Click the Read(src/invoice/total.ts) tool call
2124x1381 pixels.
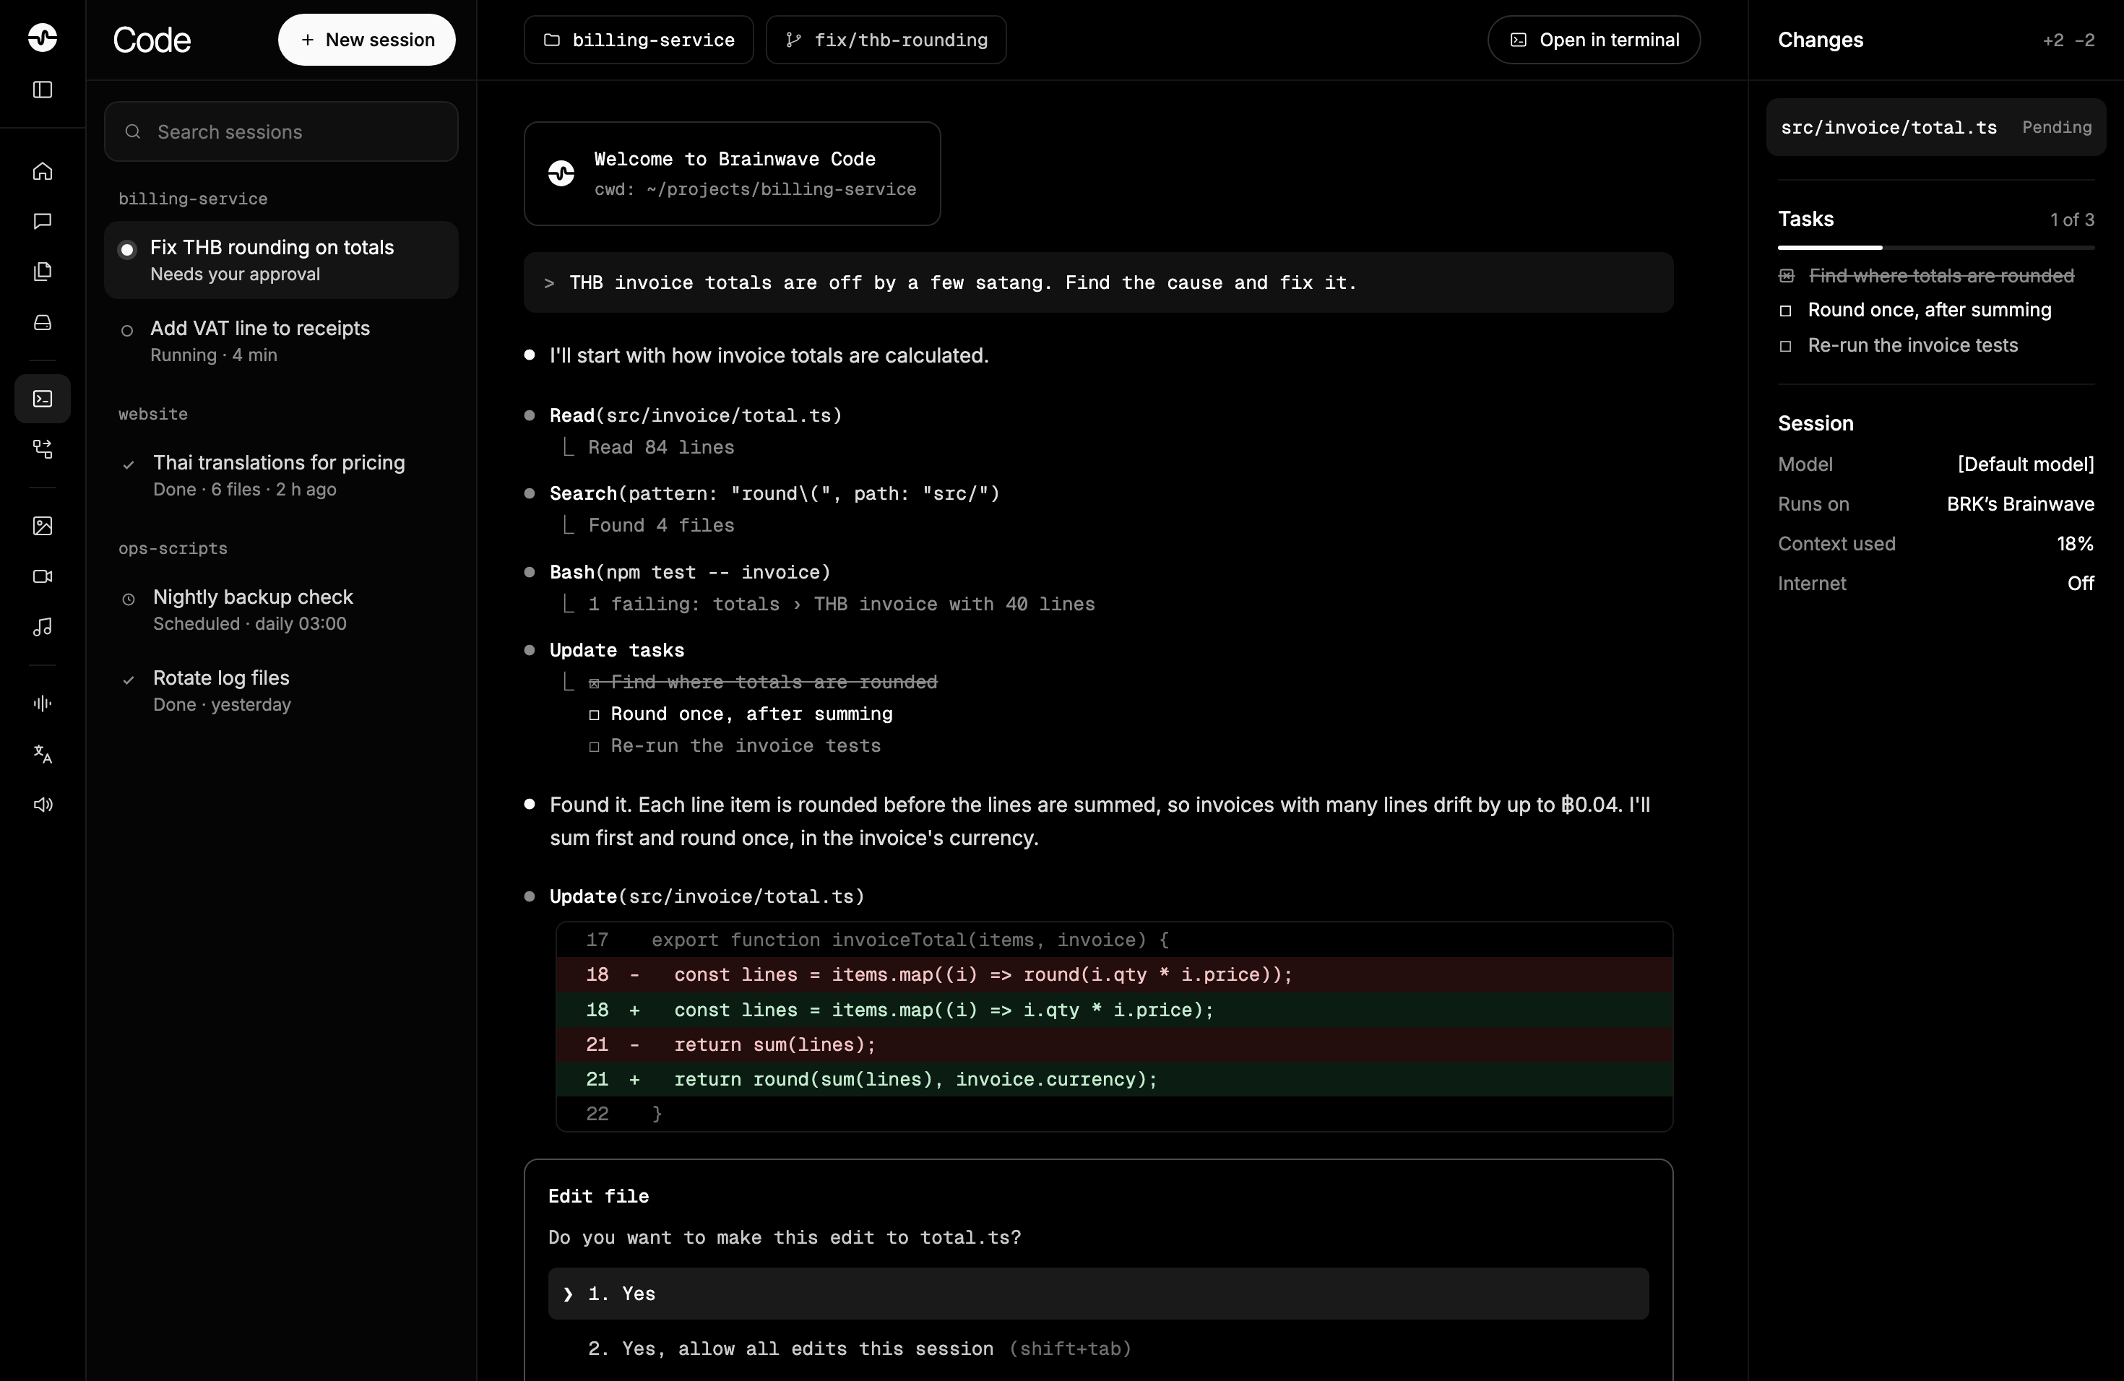coord(695,416)
